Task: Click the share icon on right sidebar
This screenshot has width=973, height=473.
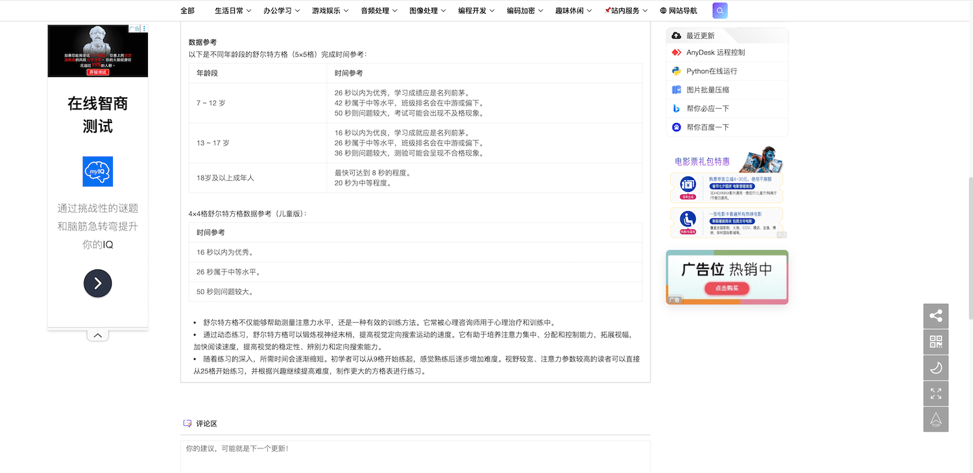Action: (935, 316)
